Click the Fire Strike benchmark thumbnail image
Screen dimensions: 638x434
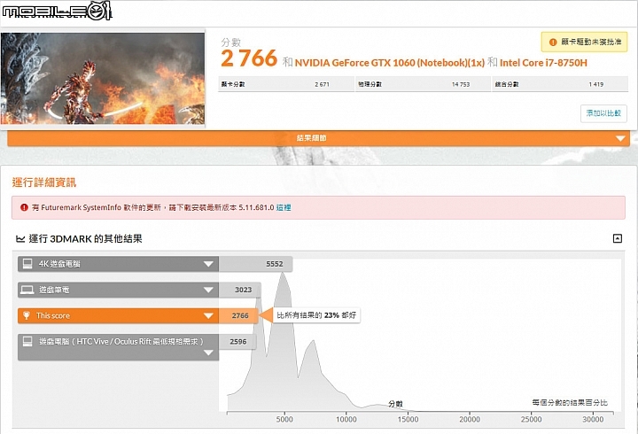[103, 79]
